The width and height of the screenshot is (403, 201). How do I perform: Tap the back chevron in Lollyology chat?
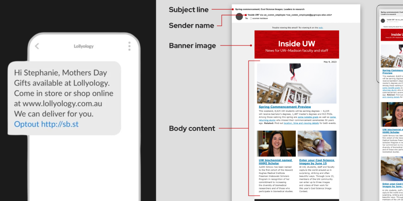37,46
